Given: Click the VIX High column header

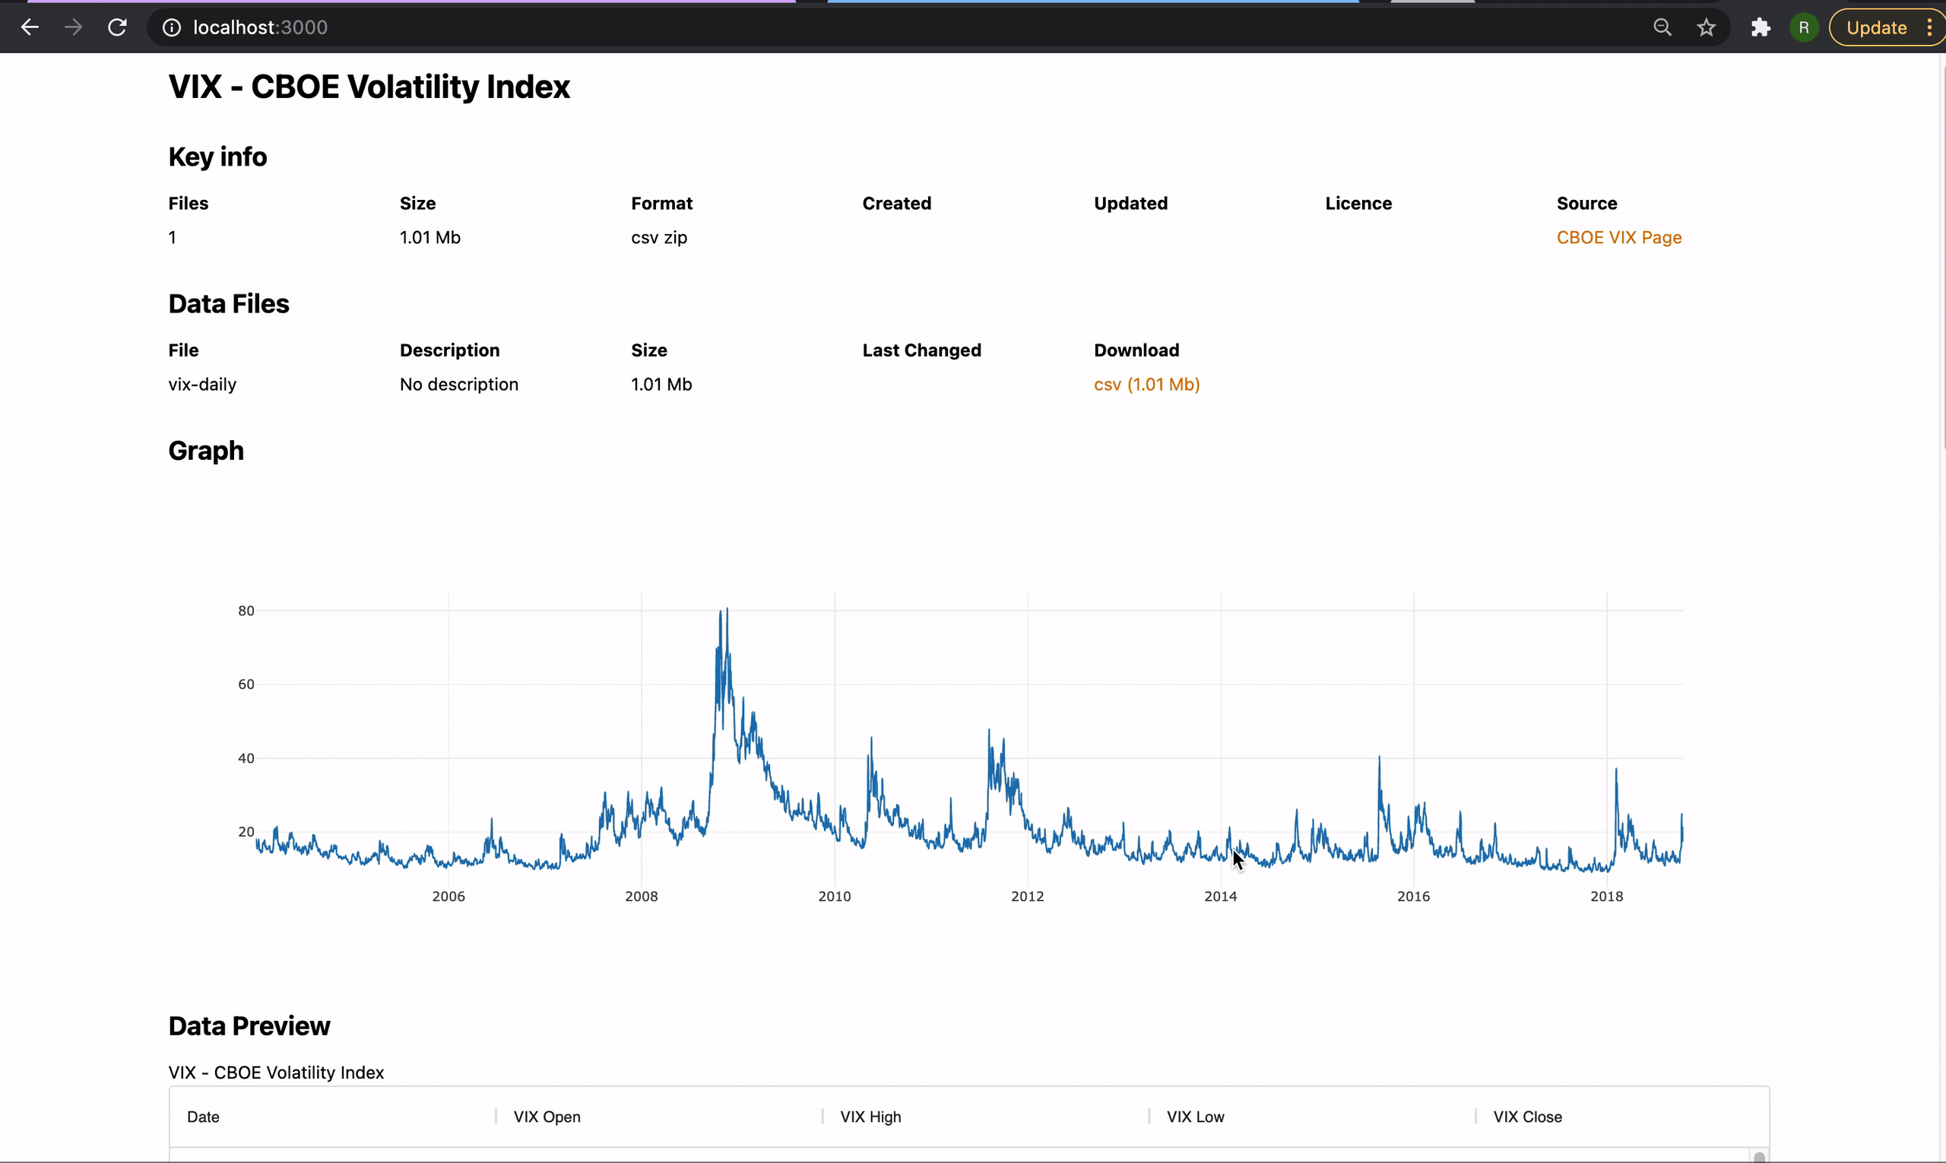Looking at the screenshot, I should (x=870, y=1117).
